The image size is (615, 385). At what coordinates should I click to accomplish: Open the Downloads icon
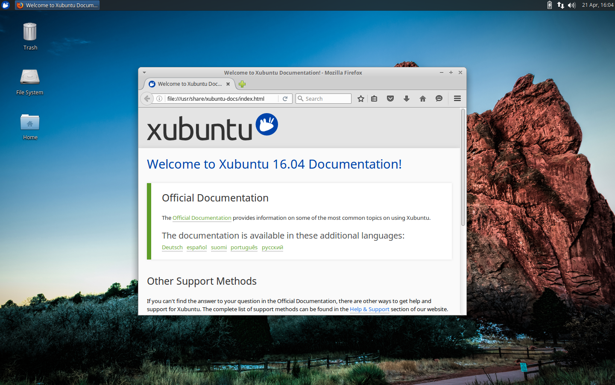point(406,99)
